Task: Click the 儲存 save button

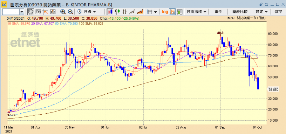Action: coord(278,12)
